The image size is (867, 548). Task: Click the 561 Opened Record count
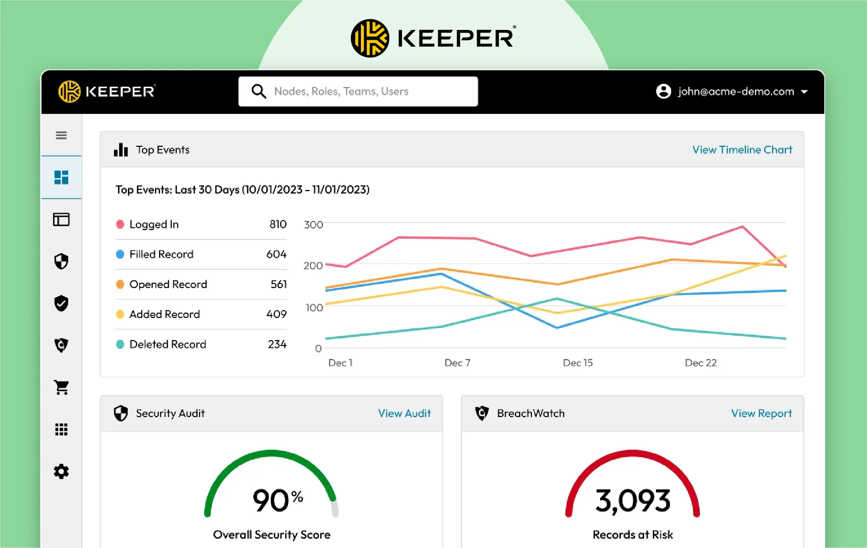(x=279, y=284)
